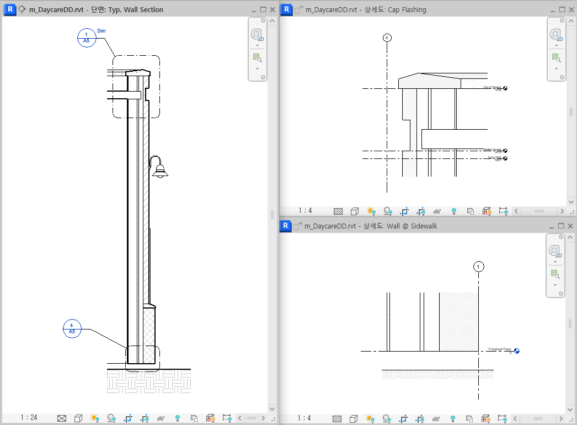Open temporary view properties in Typ. Wall Section view
The height and width of the screenshot is (425, 577).
point(194,418)
